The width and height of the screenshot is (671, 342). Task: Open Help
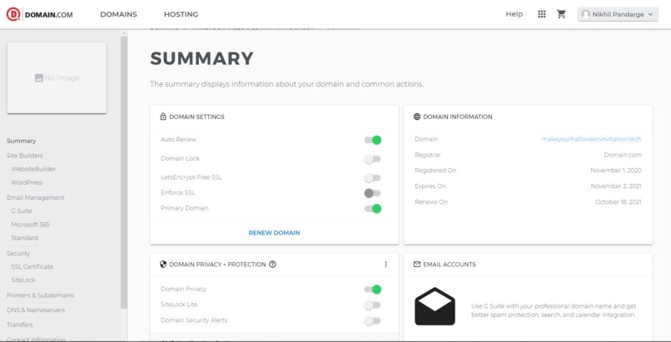(514, 14)
